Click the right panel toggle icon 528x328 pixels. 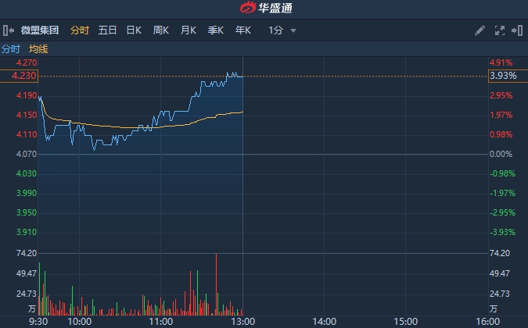516,30
